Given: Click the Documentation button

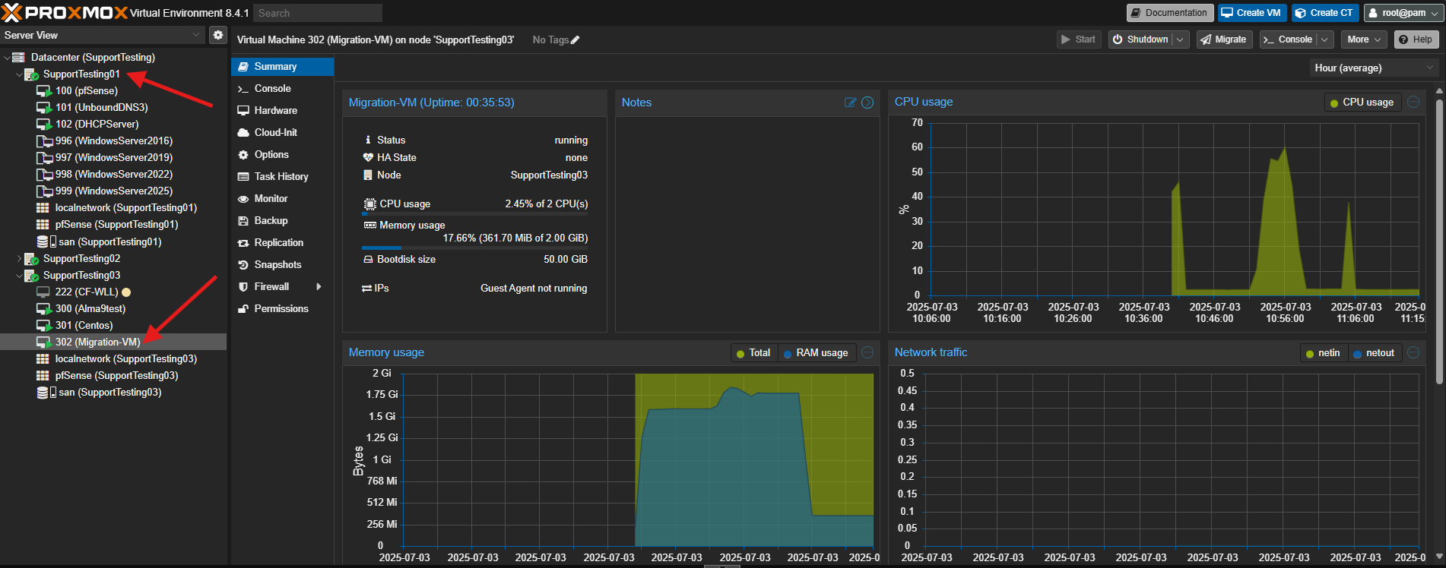Looking at the screenshot, I should (x=1169, y=13).
